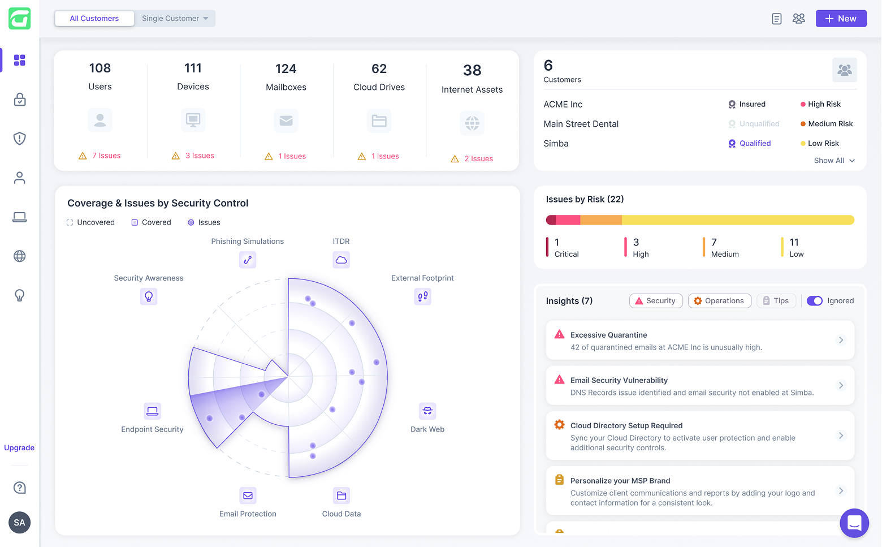Click the Endpoint Security laptop icon
Viewport: 882px width, 547px height.
tap(153, 411)
